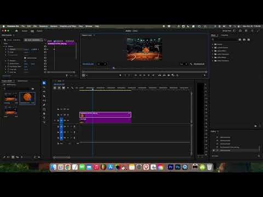Open the File menu
Viewport: 263px width, 197px height.
pos(23,26)
